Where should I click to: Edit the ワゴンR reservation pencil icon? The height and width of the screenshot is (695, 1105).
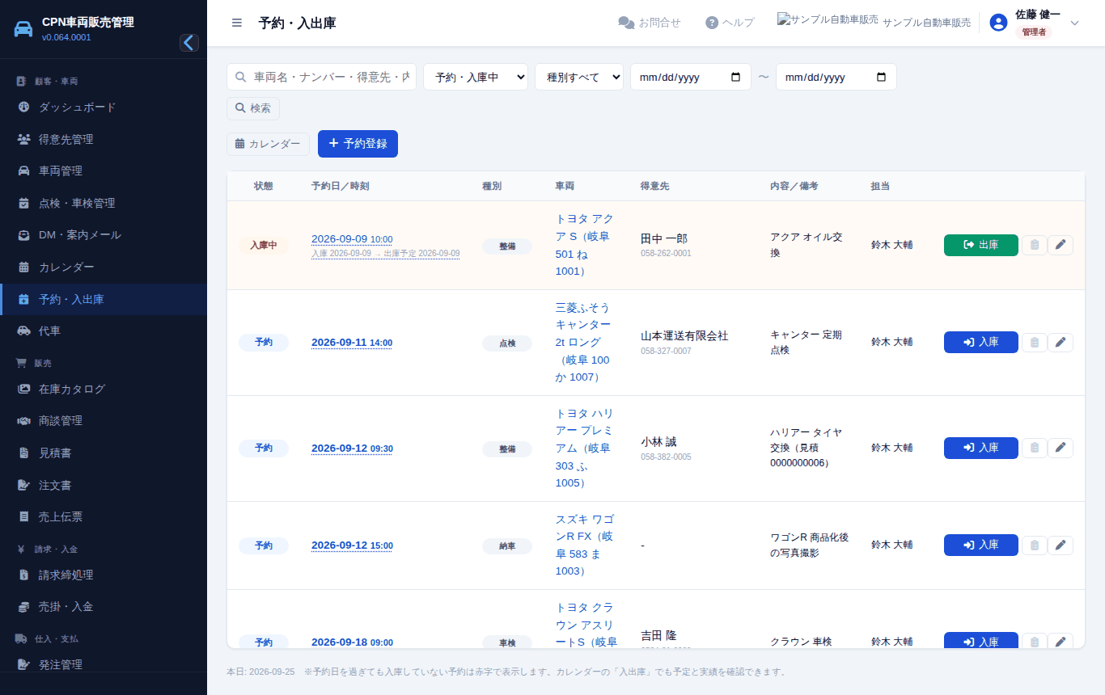point(1061,545)
